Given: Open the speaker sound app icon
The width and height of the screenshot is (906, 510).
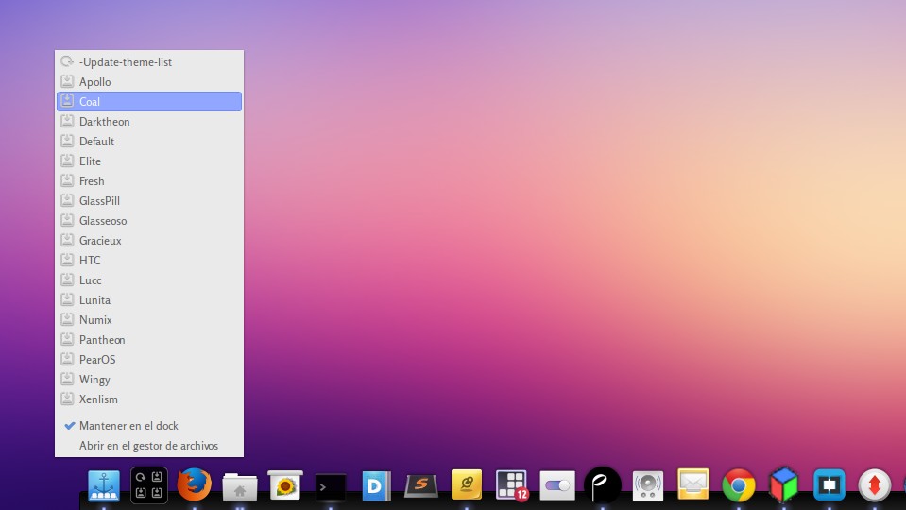Looking at the screenshot, I should tap(648, 485).
